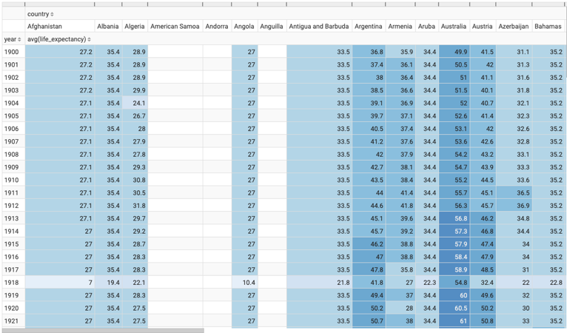The height and width of the screenshot is (333, 567).
Task: Select the Antigua and Barbuda column header
Action: (x=319, y=27)
